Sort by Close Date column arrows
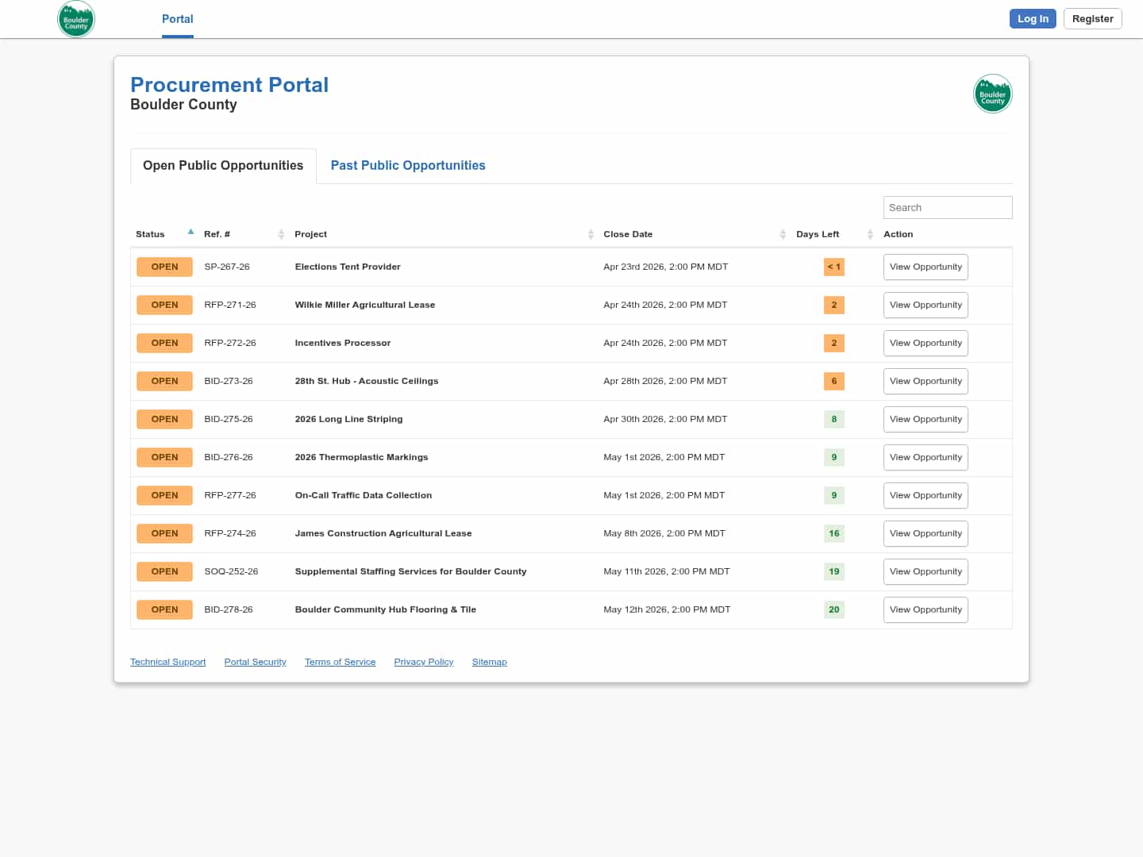 coord(783,234)
